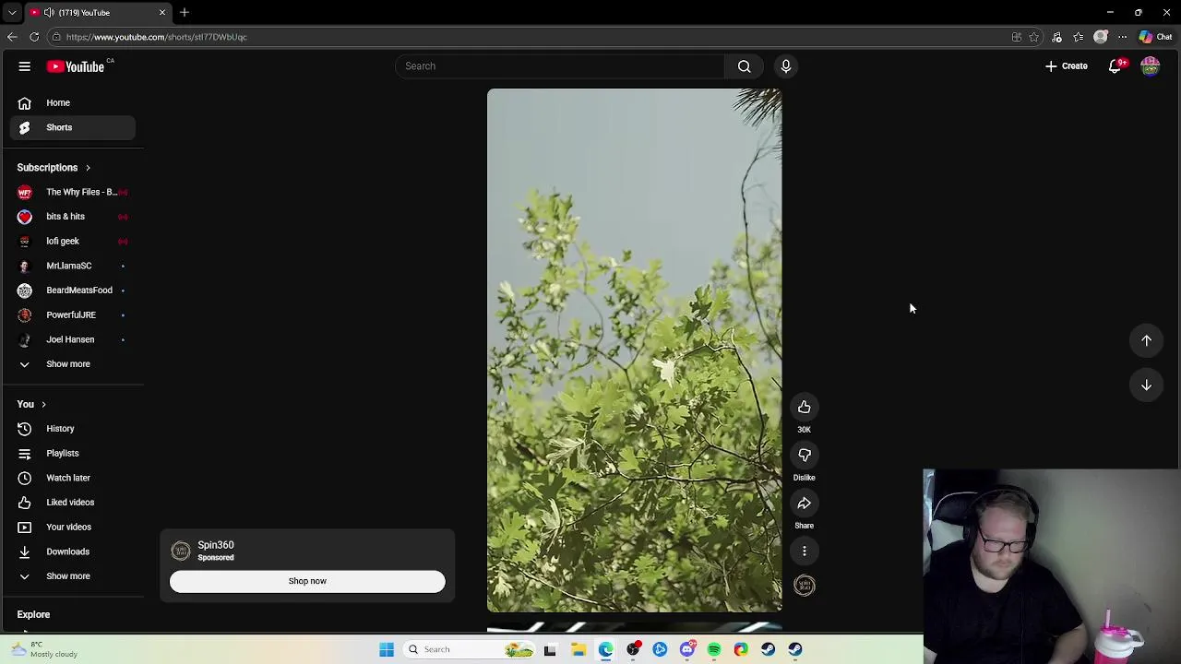Open the Short's three-dot more options

pyautogui.click(x=805, y=551)
